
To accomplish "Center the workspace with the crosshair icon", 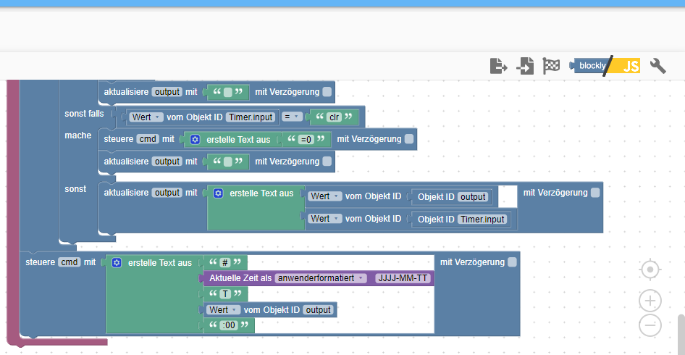I will tap(650, 270).
